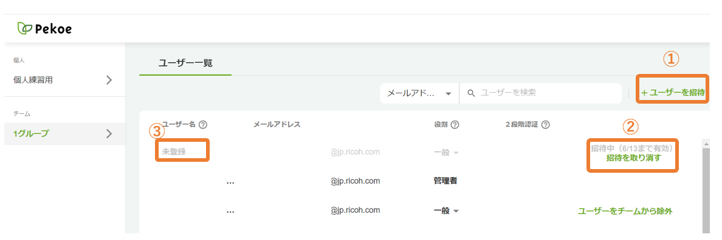Click ユーザーをチームから除外 link
This screenshot has width=722, height=240.
(625, 211)
